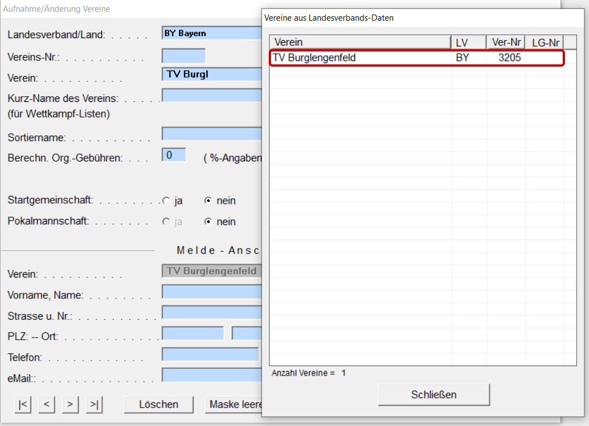Screen dimensions: 589x426
Task: Click the LG-Nr column header
Action: (x=544, y=43)
